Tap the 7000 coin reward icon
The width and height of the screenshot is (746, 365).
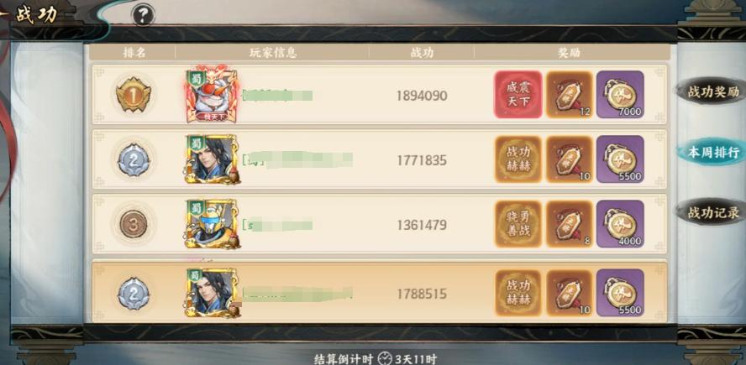coord(620,95)
